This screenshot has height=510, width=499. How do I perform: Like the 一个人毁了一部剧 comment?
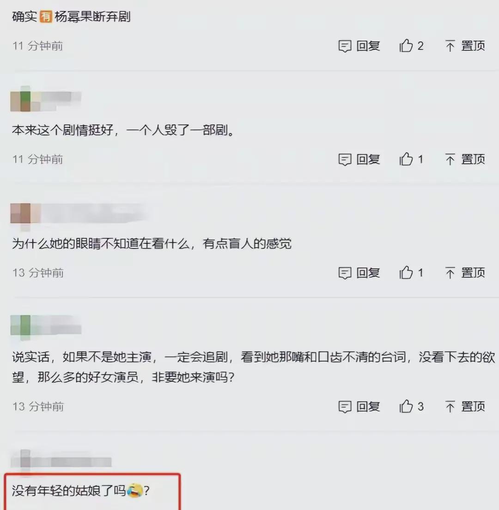pyautogui.click(x=406, y=159)
